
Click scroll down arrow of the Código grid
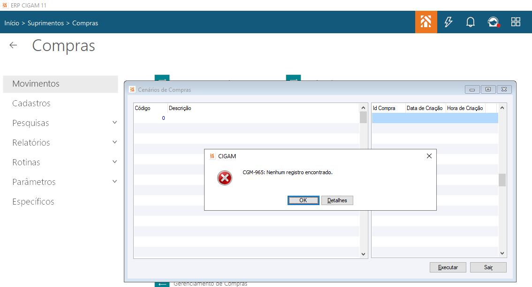(x=364, y=254)
